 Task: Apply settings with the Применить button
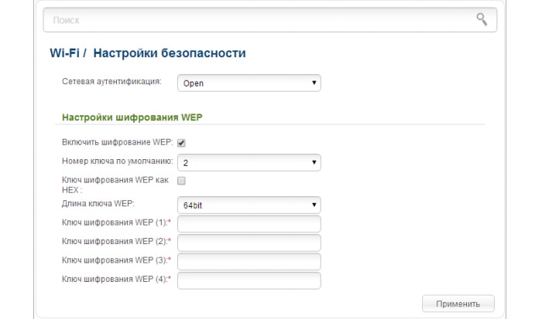pos(458,304)
